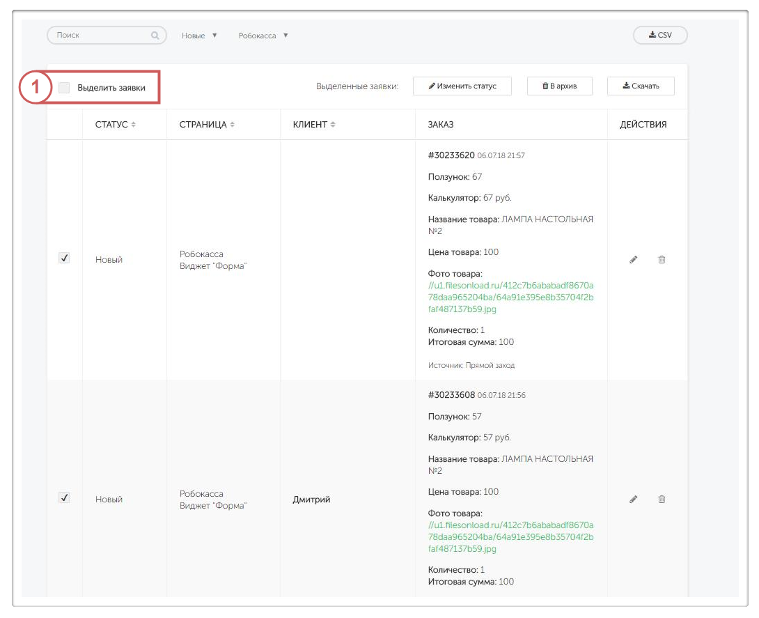Click pencil edit icon for order #30233608
The image size is (759, 618).
tap(633, 500)
